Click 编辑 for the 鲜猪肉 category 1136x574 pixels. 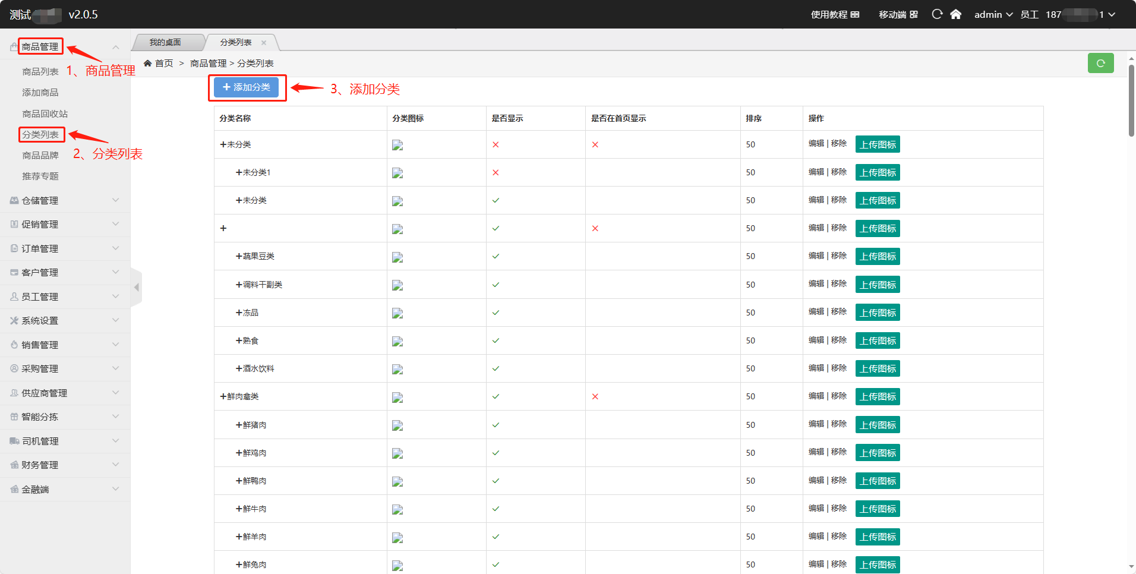click(x=816, y=424)
